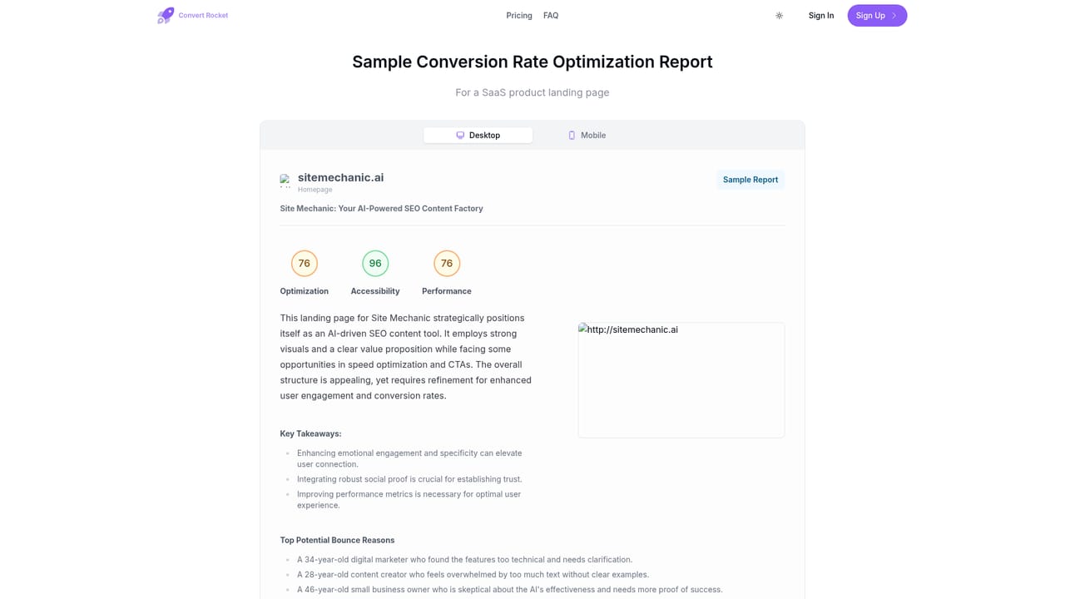This screenshot has width=1065, height=599.
Task: Click the Accessibility score circle 96
Action: pos(375,264)
